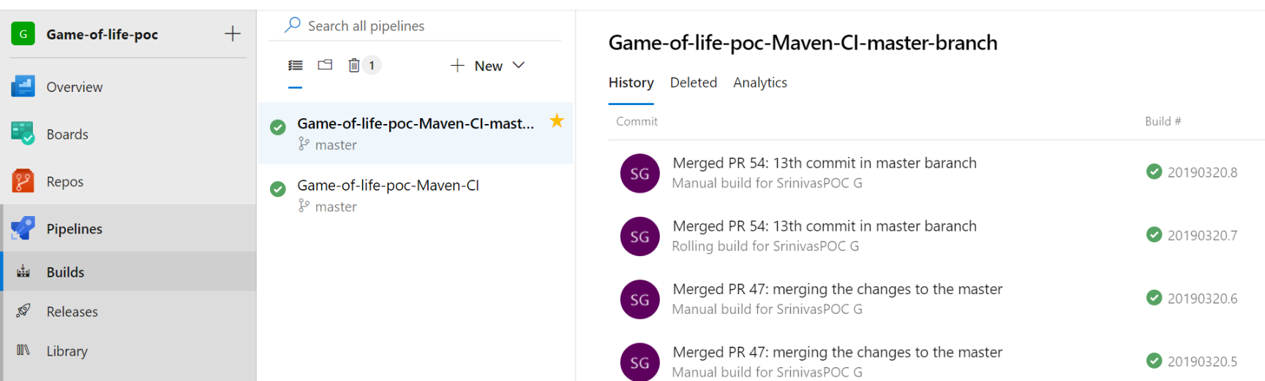Open the Game-of-life-poc project avatar icon
The width and height of the screenshot is (1265, 381).
coord(23,34)
